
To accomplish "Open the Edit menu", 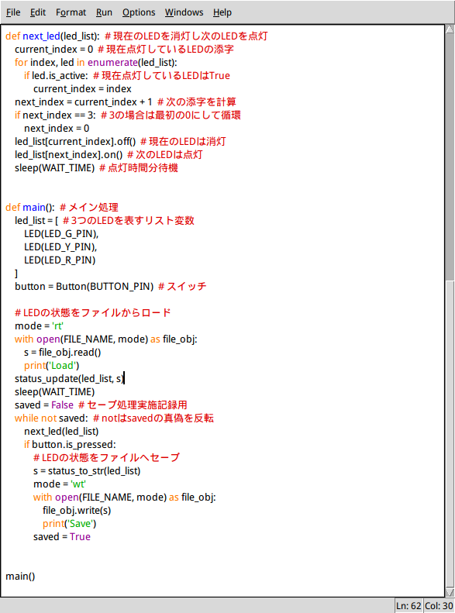I will click(x=38, y=12).
